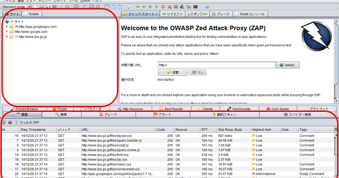Select the component.css history row
Screen dimensions: 339x178
point(168,169)
